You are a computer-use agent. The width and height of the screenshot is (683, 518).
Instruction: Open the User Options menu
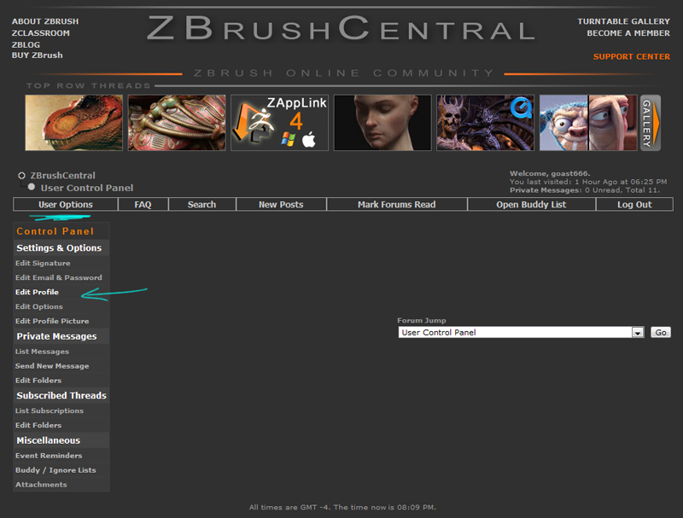coord(66,204)
